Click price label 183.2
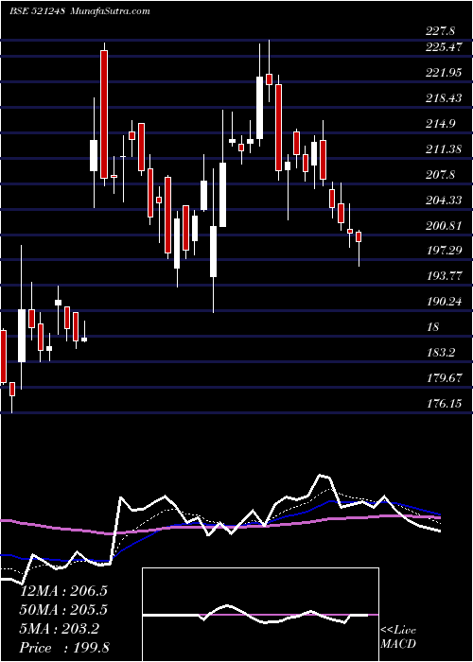Viewport: 473px width, 662px height. pos(441,353)
